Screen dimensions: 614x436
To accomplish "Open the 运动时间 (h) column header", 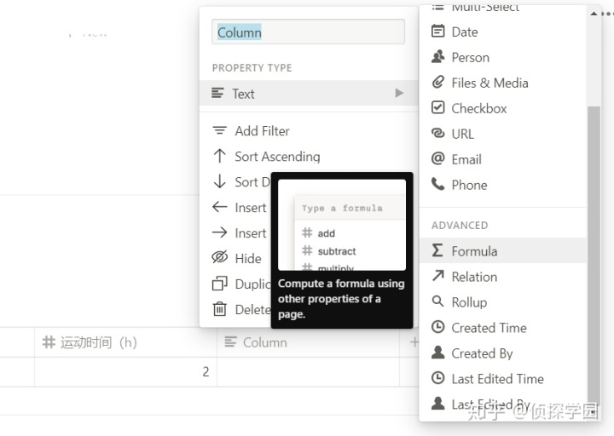I will (125, 342).
